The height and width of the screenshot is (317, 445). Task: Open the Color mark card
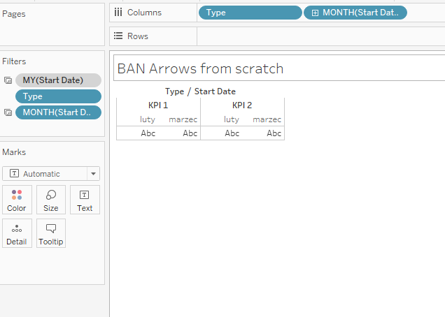pyautogui.click(x=17, y=200)
